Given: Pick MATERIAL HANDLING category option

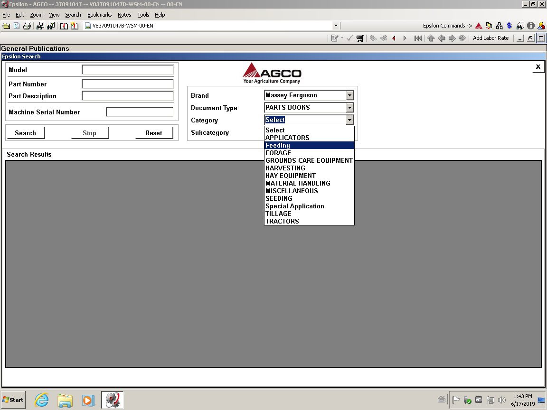Looking at the screenshot, I should coord(309,183).
